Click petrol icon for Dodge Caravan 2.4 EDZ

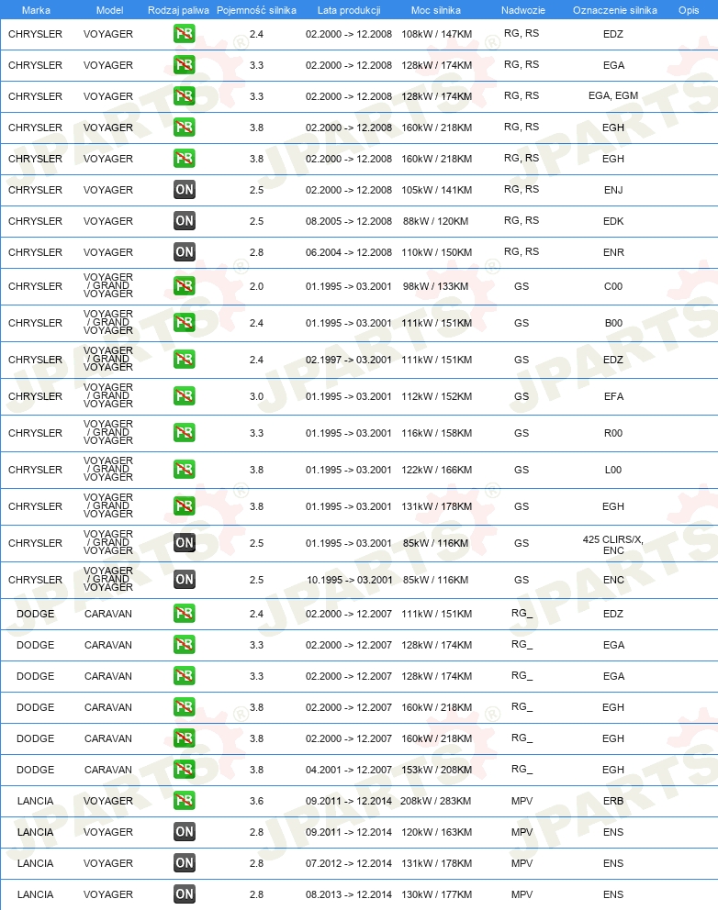[x=185, y=614]
